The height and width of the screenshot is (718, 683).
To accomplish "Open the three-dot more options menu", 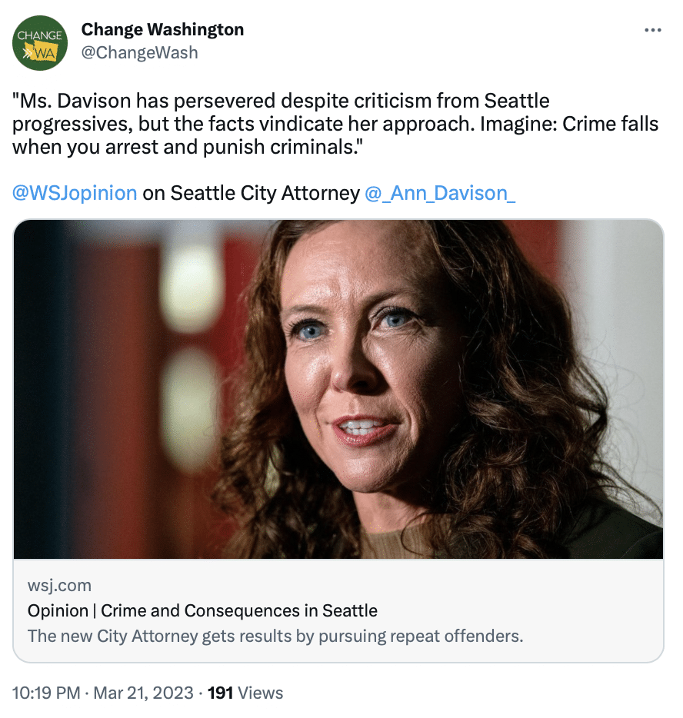I will pyautogui.click(x=652, y=30).
